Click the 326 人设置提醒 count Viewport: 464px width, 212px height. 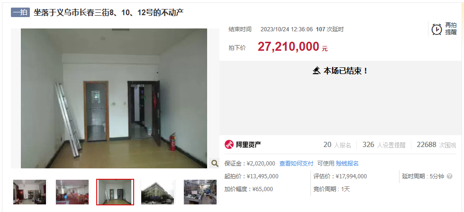pyautogui.click(x=384, y=145)
